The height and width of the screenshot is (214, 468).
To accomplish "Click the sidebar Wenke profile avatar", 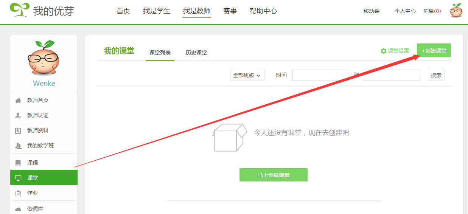I will coord(44,57).
